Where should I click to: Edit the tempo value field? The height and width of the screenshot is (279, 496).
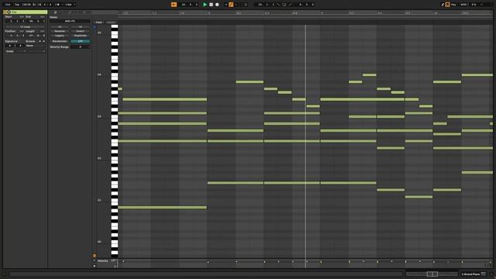point(26,5)
